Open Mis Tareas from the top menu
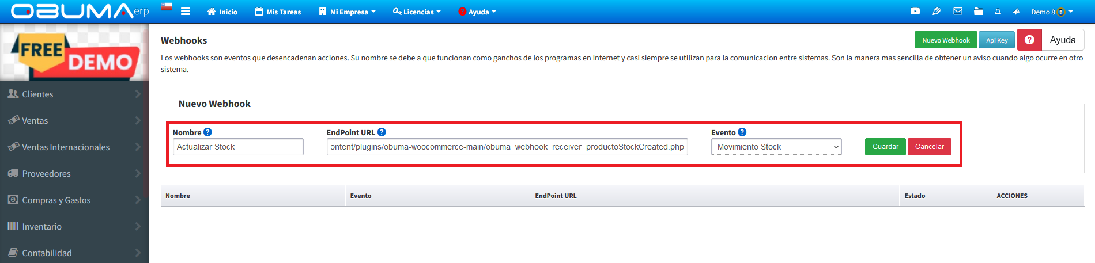Image resolution: width=1095 pixels, height=263 pixels. pos(278,12)
